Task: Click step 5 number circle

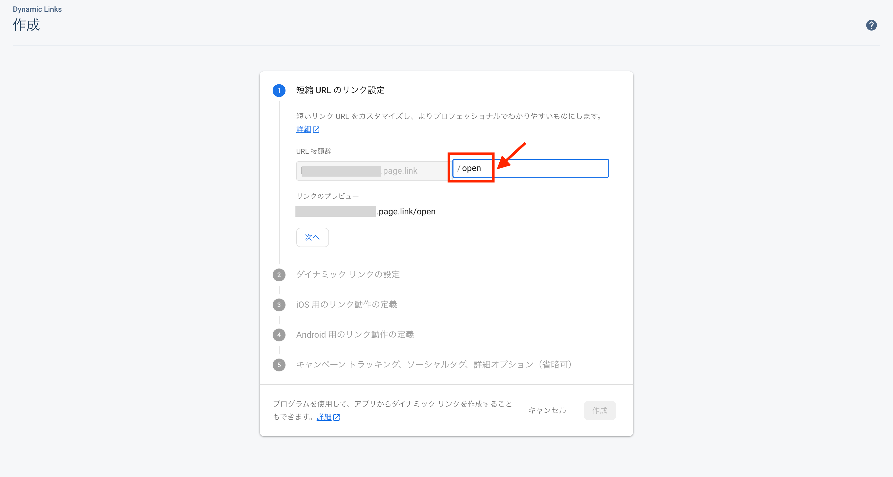Action: (x=279, y=365)
